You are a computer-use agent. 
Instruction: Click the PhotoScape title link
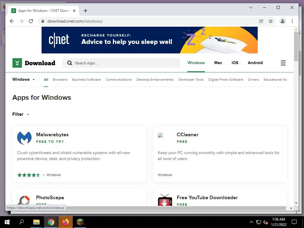coord(50,197)
